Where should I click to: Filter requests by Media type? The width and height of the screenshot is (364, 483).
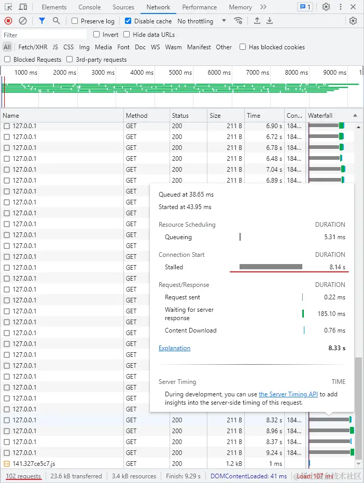click(x=103, y=47)
